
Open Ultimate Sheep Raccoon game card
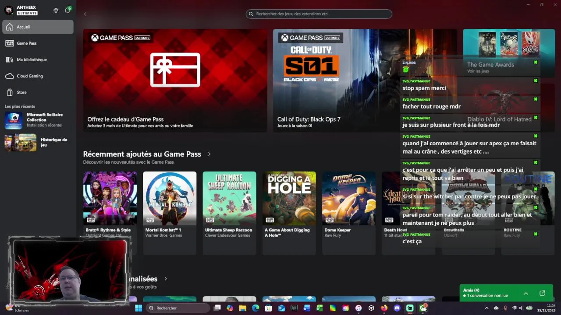(229, 213)
